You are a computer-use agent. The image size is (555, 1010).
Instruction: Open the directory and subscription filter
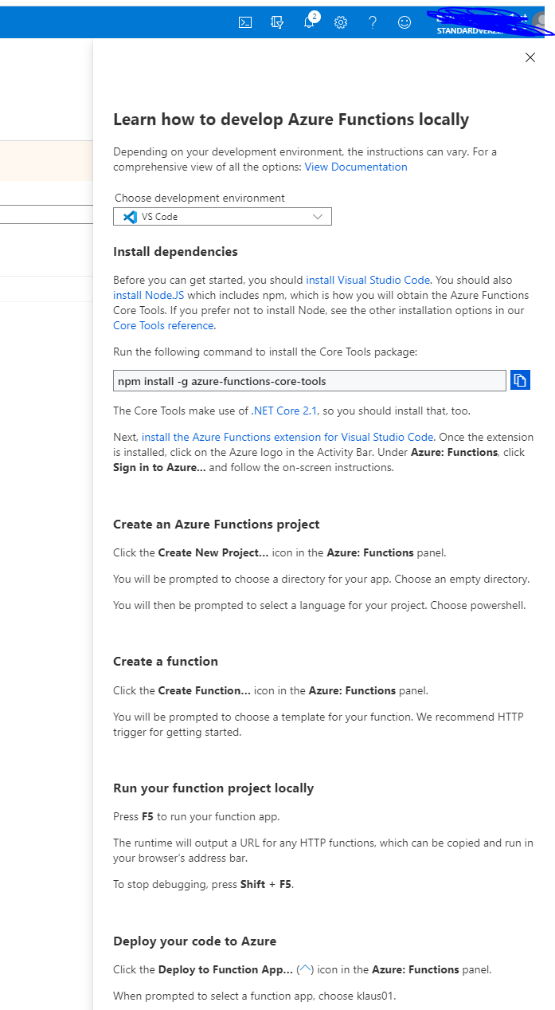pos(277,22)
